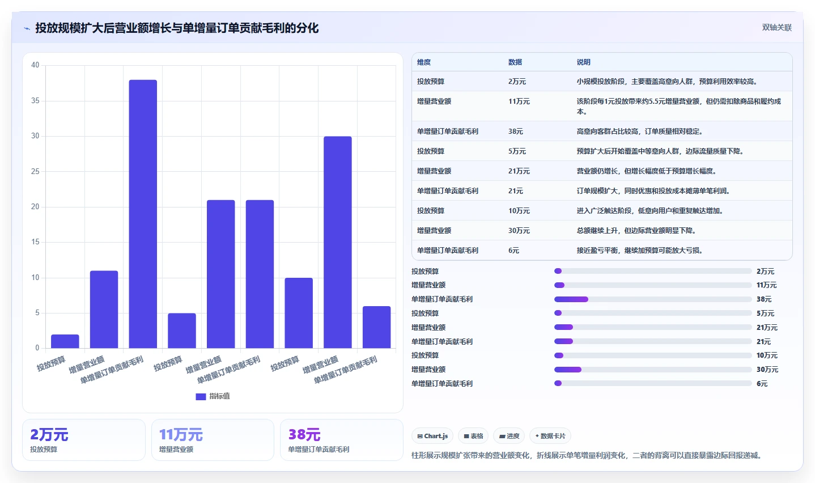Click the y-axis label 40

(x=35, y=65)
